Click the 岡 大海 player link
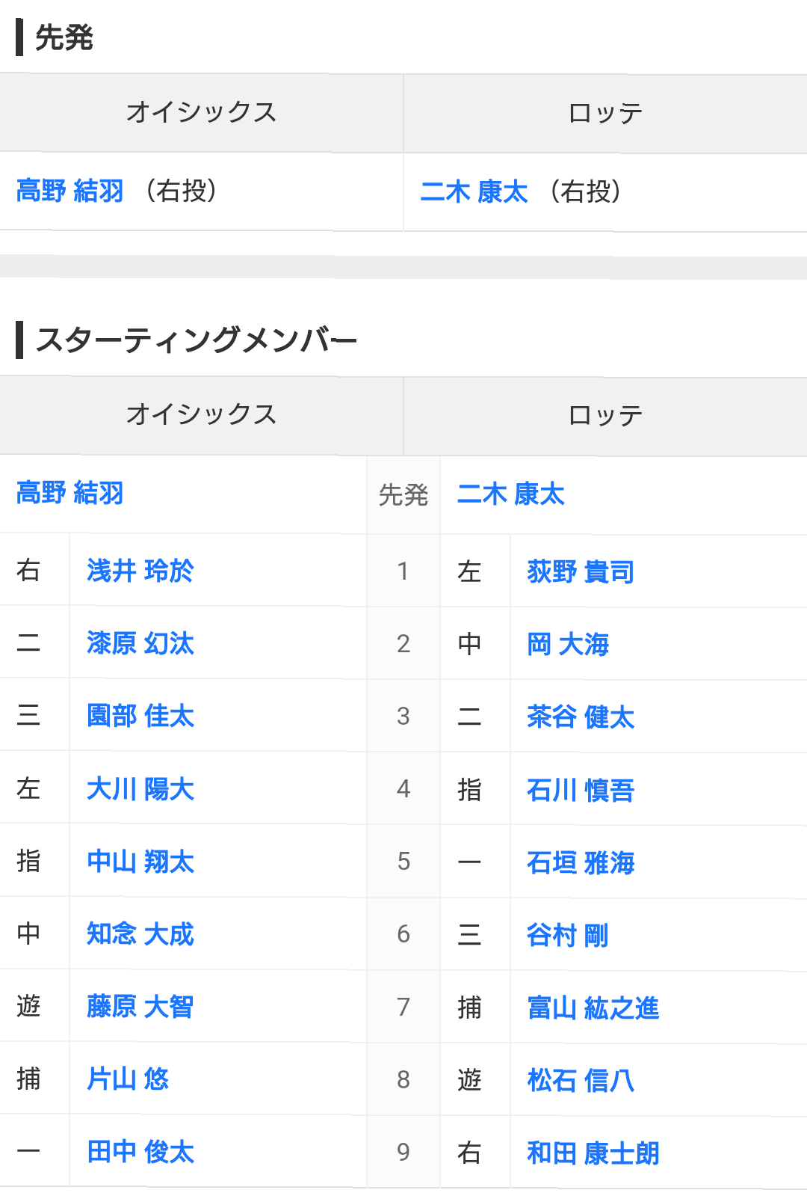This screenshot has width=807, height=1196. pyautogui.click(x=568, y=644)
